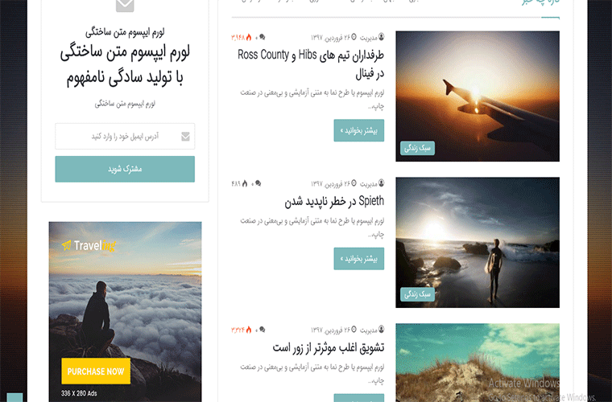Click the large envelope icon above newsletter heading
Image resolution: width=612 pixels, height=402 pixels.
pyautogui.click(x=125, y=5)
